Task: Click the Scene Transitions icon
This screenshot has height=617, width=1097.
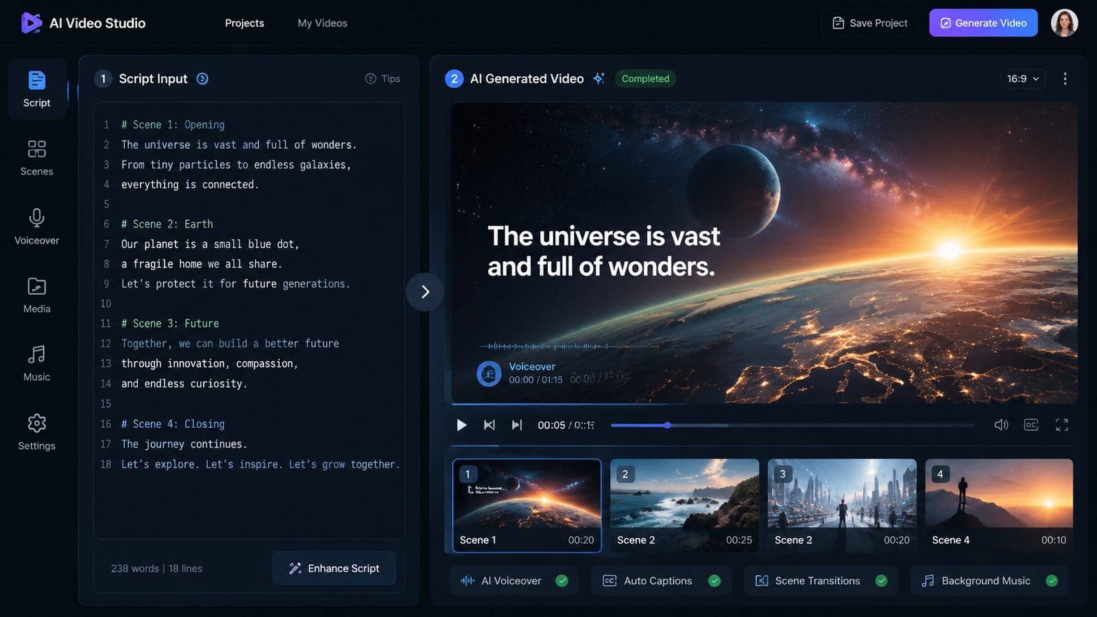Action: point(762,581)
